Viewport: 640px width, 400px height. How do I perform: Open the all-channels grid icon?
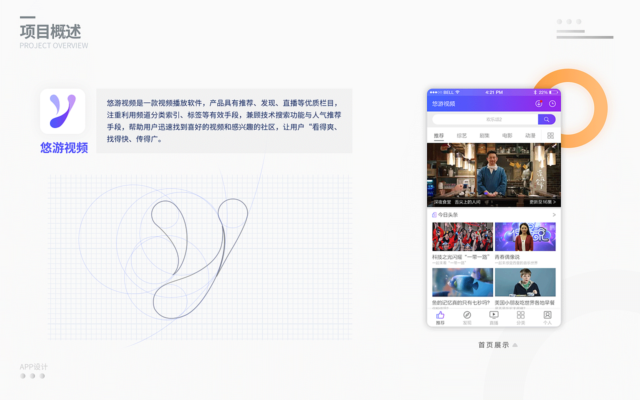(x=550, y=135)
